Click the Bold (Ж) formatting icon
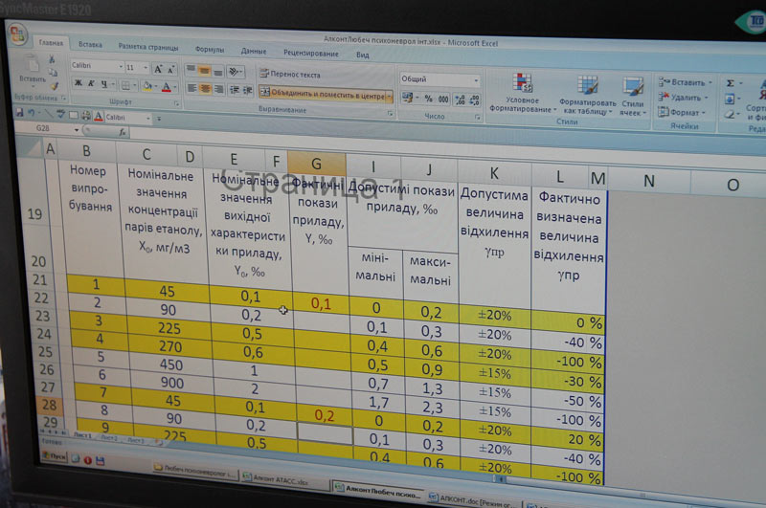Screen dimensions: 766x508 click(x=78, y=85)
